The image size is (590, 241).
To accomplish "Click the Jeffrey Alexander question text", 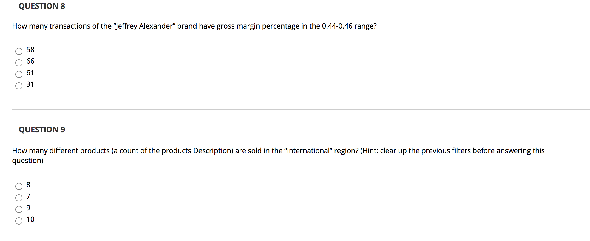I will [x=194, y=26].
